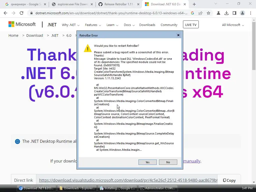256x192 pixels.
Task: Open the tab search chevron
Action: click(x=216, y=3)
